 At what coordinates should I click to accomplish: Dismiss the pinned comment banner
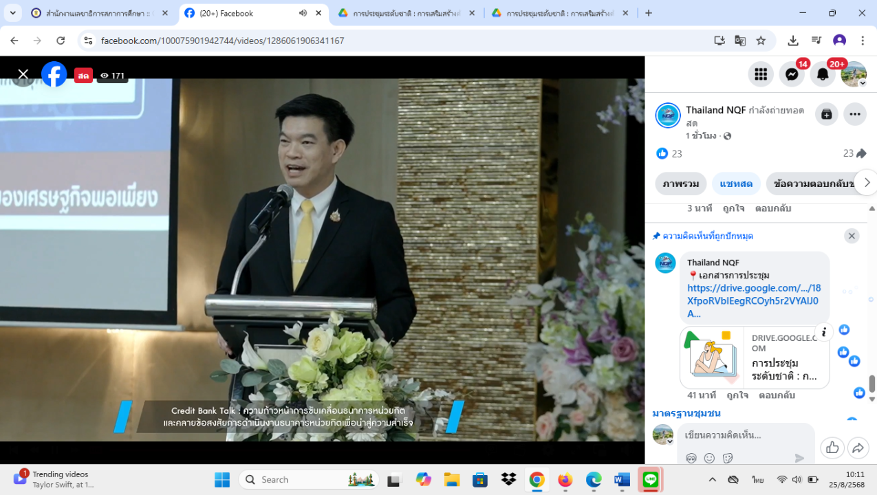point(852,236)
